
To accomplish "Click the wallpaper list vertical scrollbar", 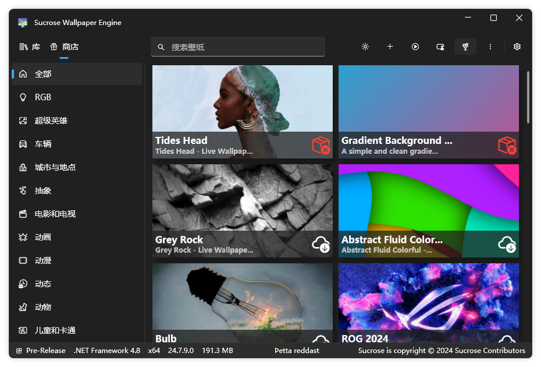I will [x=528, y=97].
